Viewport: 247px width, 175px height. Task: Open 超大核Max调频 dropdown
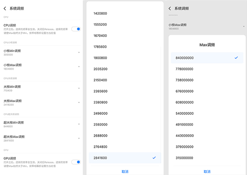pyautogui.click(x=41, y=138)
